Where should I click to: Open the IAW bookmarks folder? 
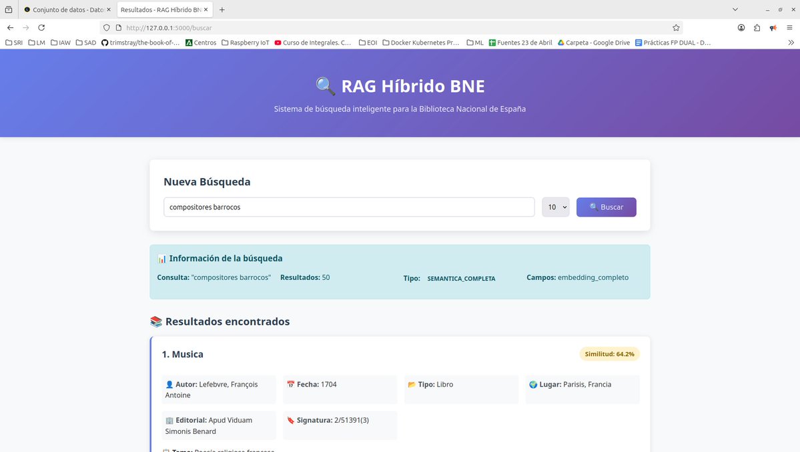(61, 43)
